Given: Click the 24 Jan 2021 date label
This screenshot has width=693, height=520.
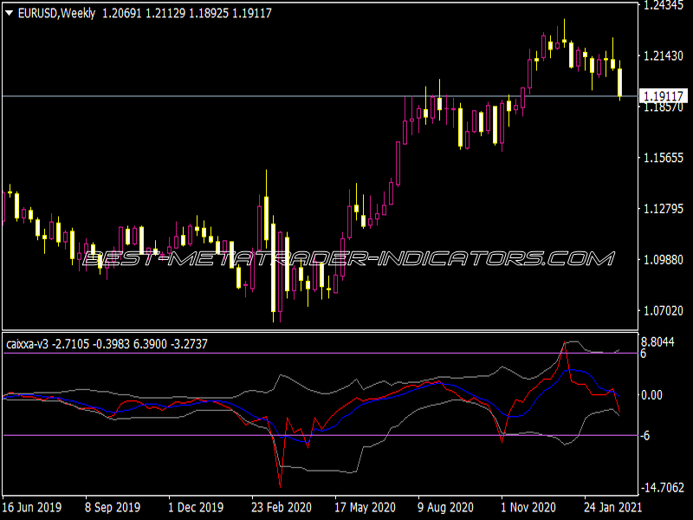Looking at the screenshot, I should click(612, 507).
